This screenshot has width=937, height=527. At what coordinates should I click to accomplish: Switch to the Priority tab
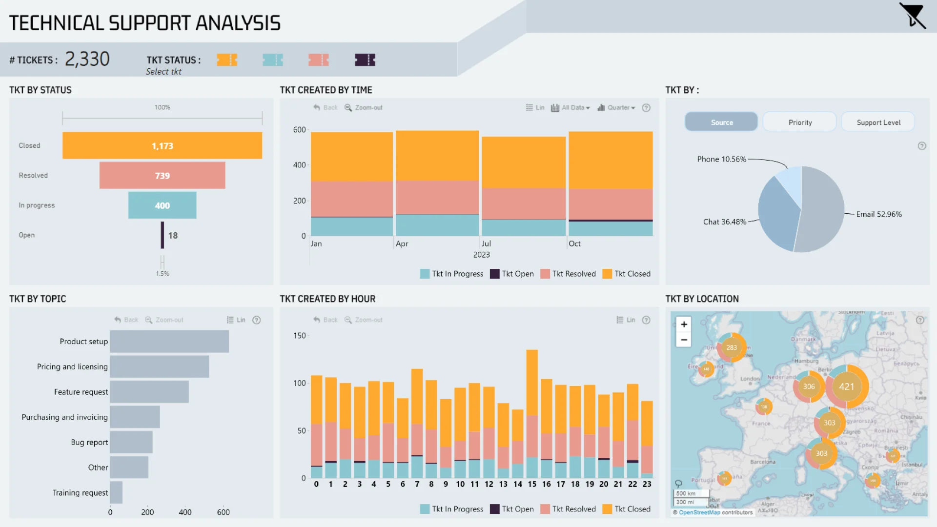point(800,122)
